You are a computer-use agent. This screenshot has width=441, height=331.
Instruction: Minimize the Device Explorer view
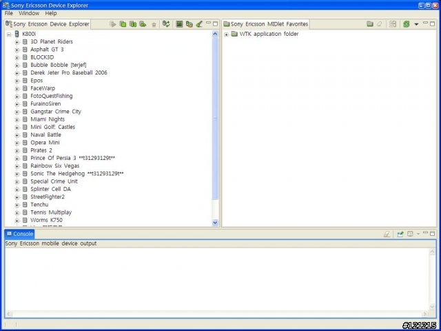point(208,23)
